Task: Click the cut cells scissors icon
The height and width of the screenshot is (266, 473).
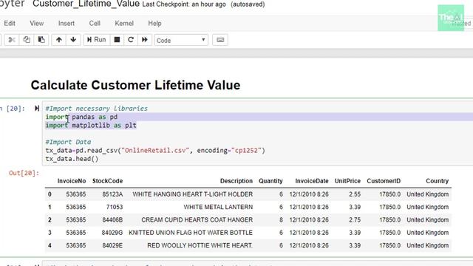Action: 12,40
